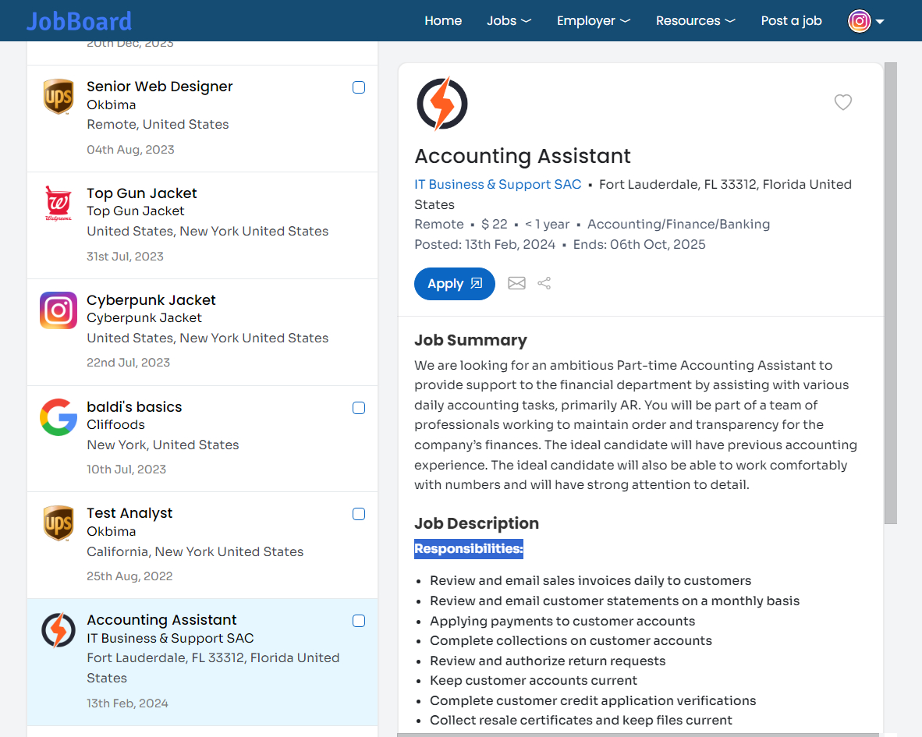Open the Instagram profile icon in navbar
The height and width of the screenshot is (737, 922).
859,21
